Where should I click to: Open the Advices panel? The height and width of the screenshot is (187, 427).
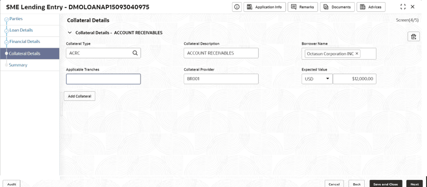point(370,7)
